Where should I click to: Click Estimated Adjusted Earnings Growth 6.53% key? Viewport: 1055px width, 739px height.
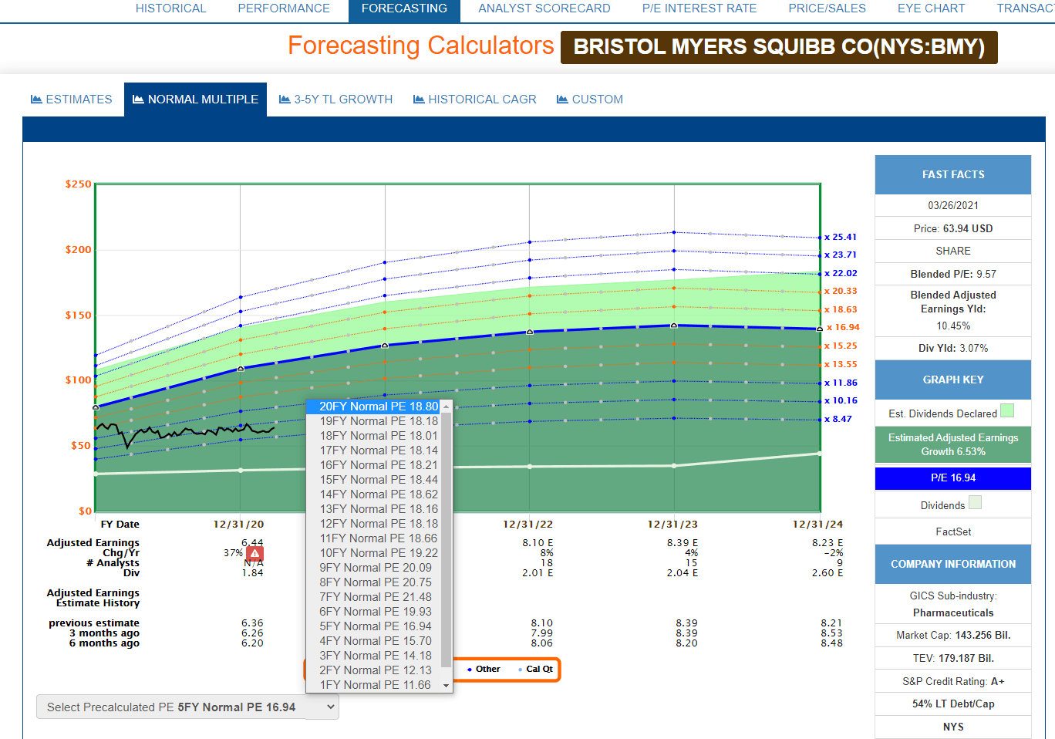953,444
